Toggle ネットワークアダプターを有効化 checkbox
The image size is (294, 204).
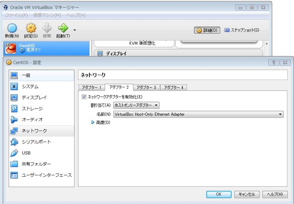(x=84, y=97)
